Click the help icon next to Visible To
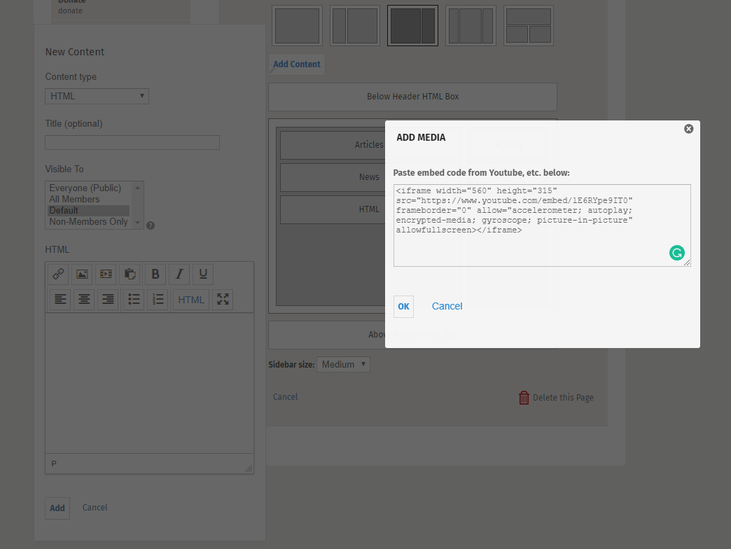The height and width of the screenshot is (549, 731). [x=151, y=225]
